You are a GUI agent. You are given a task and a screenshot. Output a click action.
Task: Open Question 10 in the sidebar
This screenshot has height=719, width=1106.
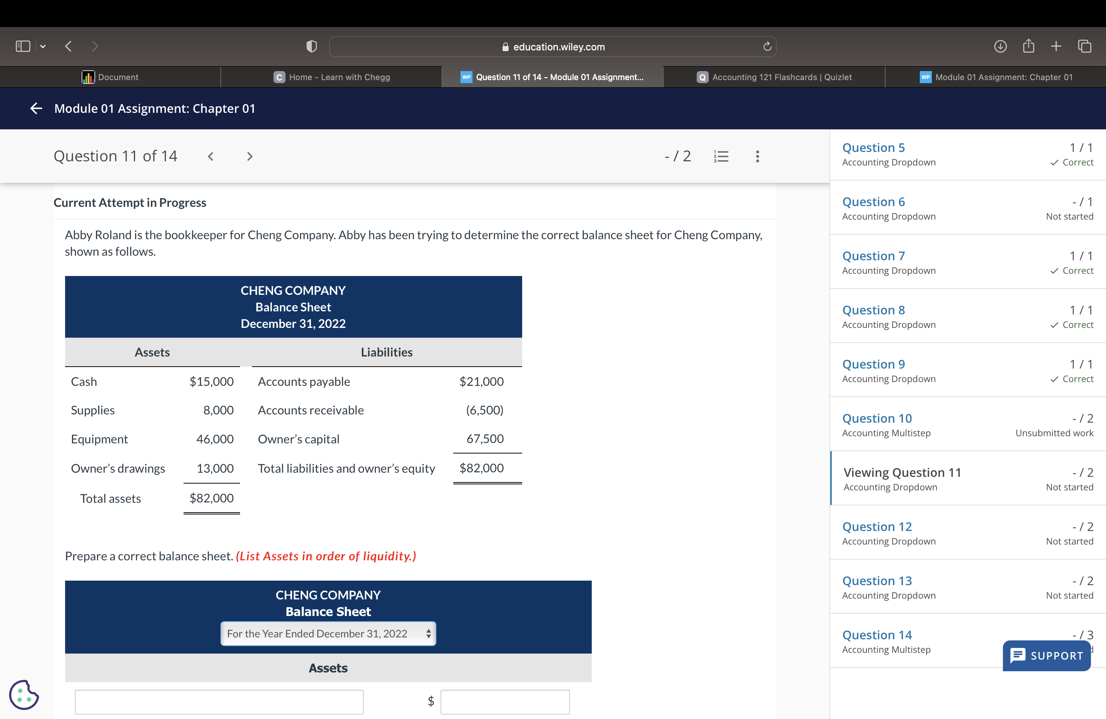click(x=877, y=418)
